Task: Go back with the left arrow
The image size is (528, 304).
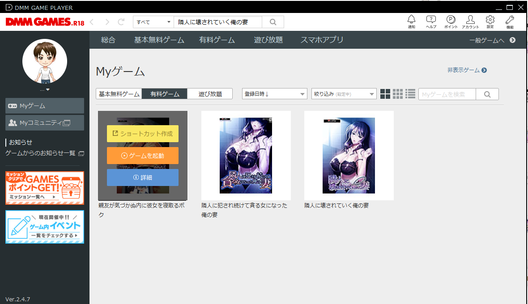Action: click(92, 22)
